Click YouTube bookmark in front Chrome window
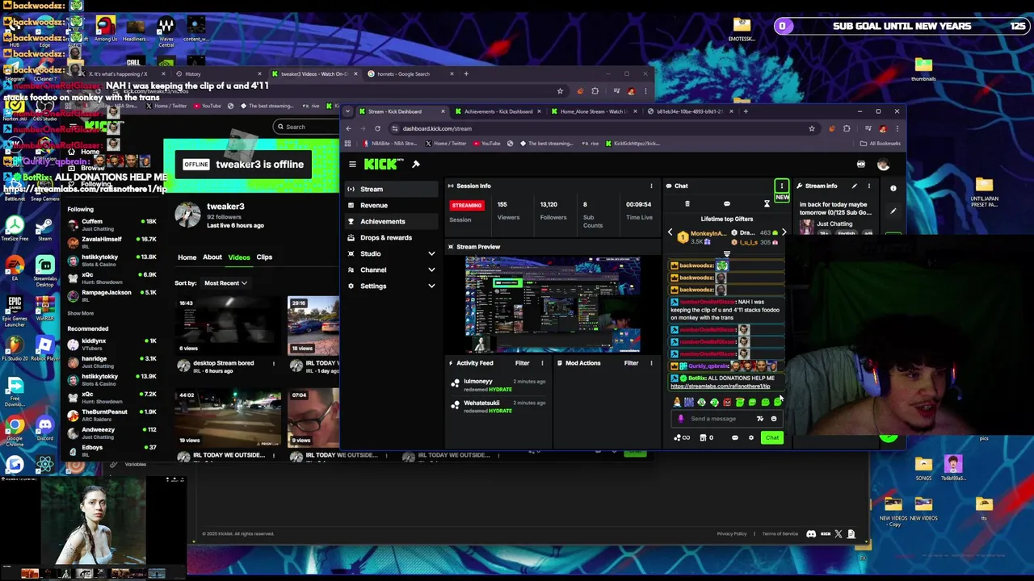The image size is (1034, 581). [485, 144]
